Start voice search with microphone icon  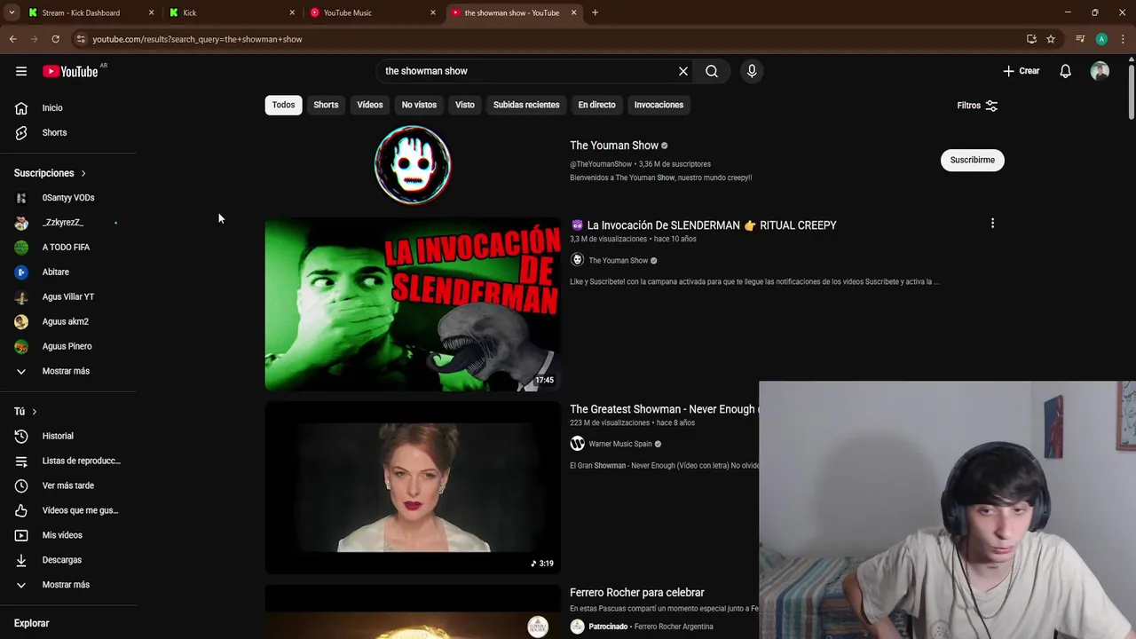752,71
